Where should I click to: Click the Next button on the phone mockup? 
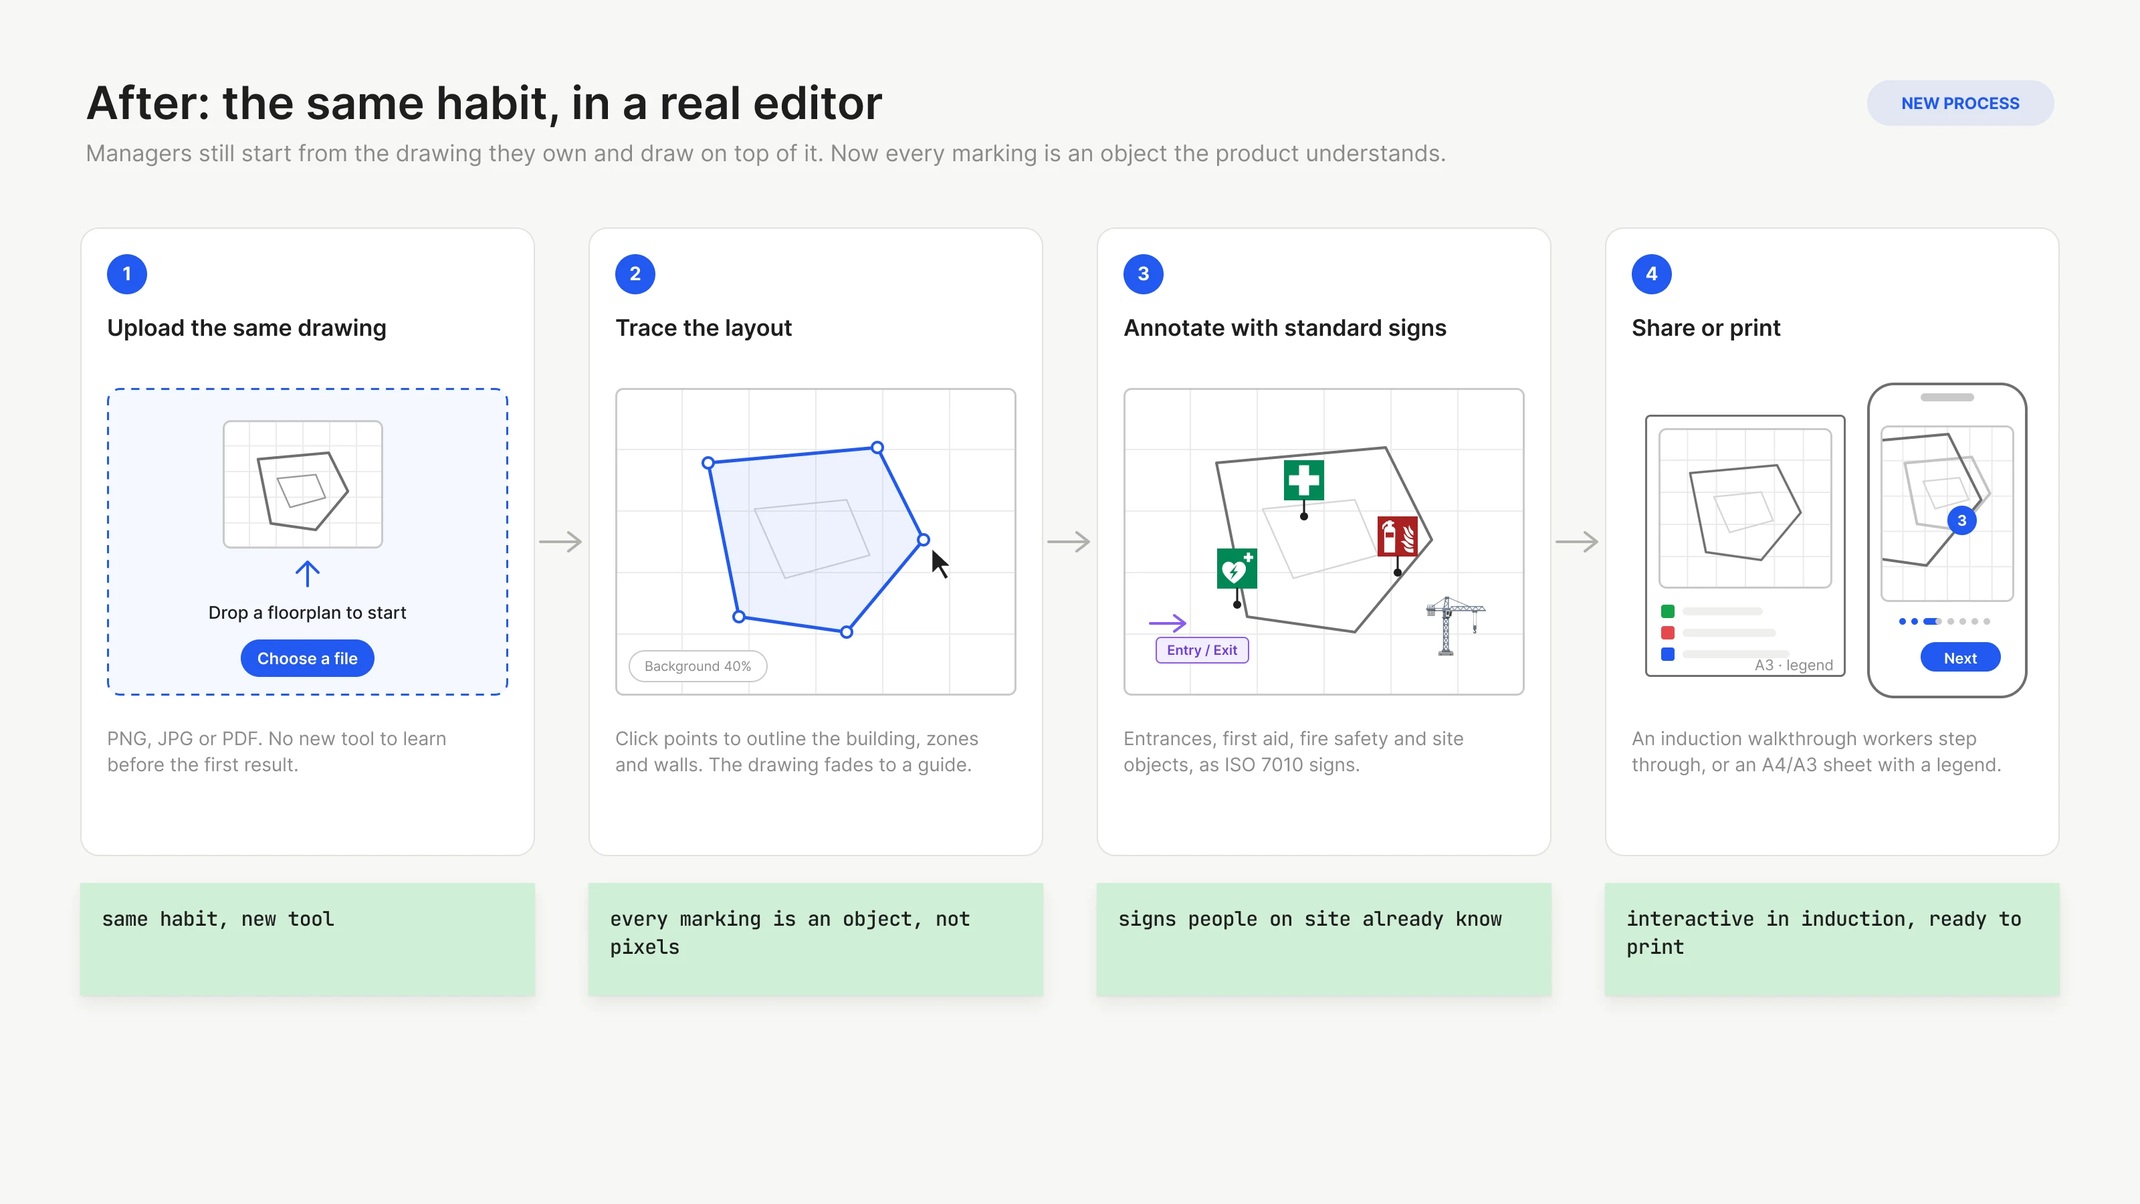pos(1959,658)
